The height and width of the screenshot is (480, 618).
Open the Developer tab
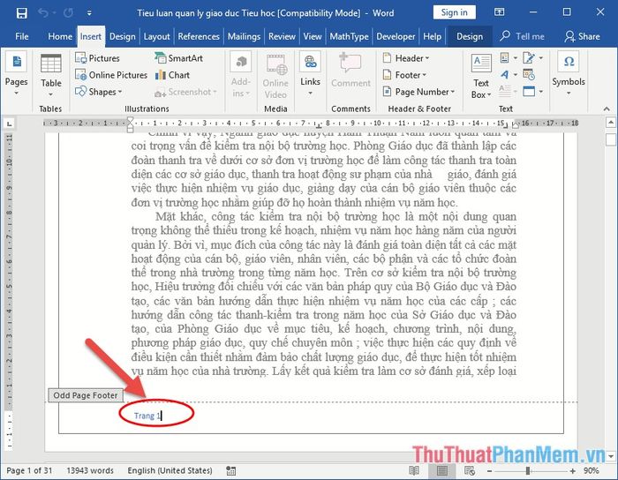coord(396,37)
